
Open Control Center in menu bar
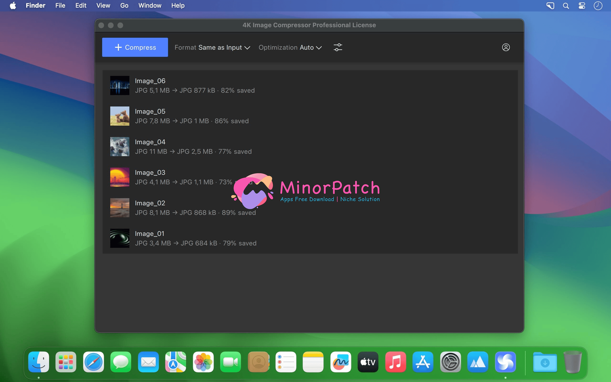582,6
